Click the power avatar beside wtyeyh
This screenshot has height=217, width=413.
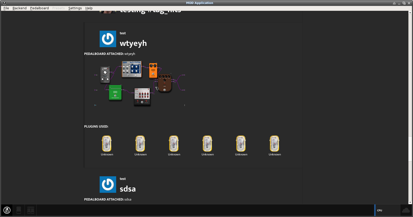[x=108, y=39]
